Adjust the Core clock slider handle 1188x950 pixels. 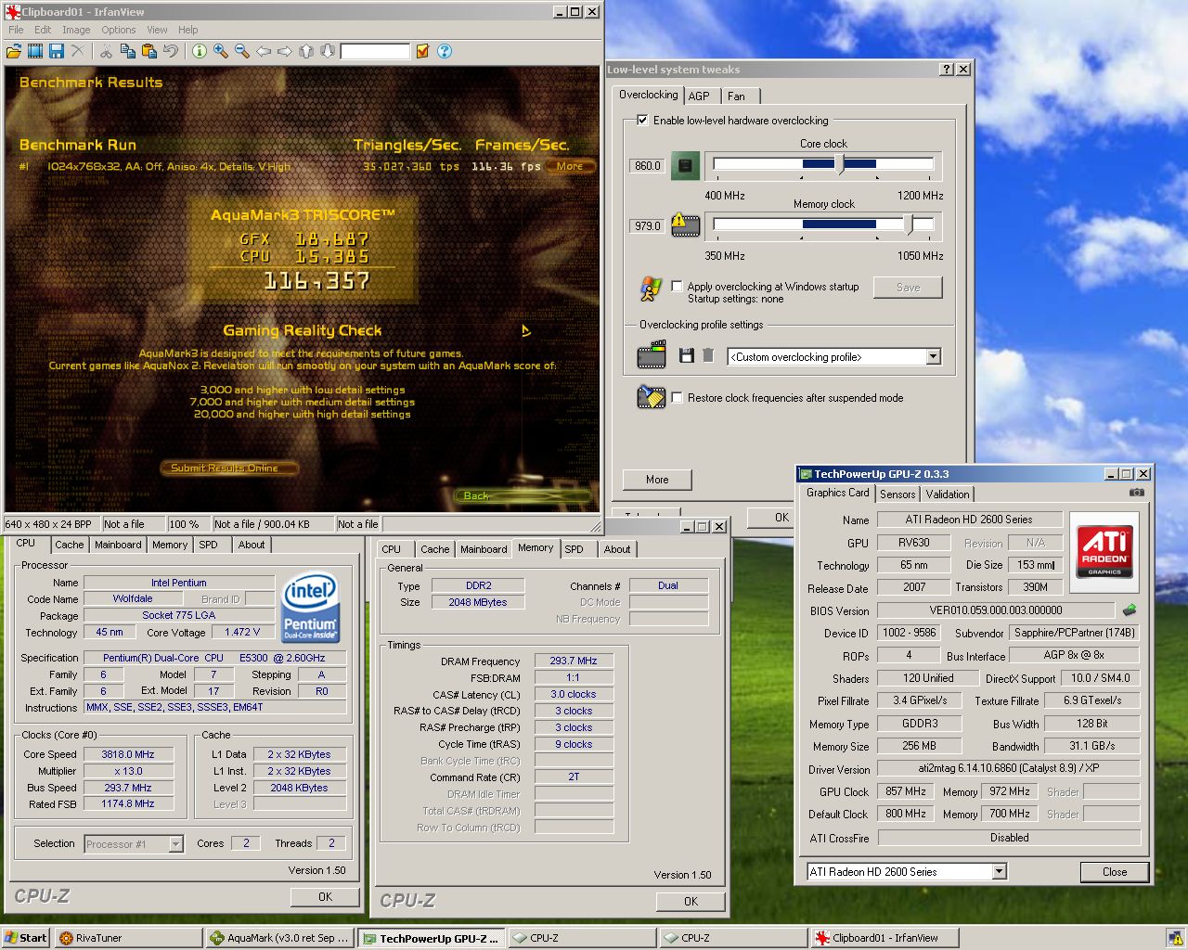839,165
